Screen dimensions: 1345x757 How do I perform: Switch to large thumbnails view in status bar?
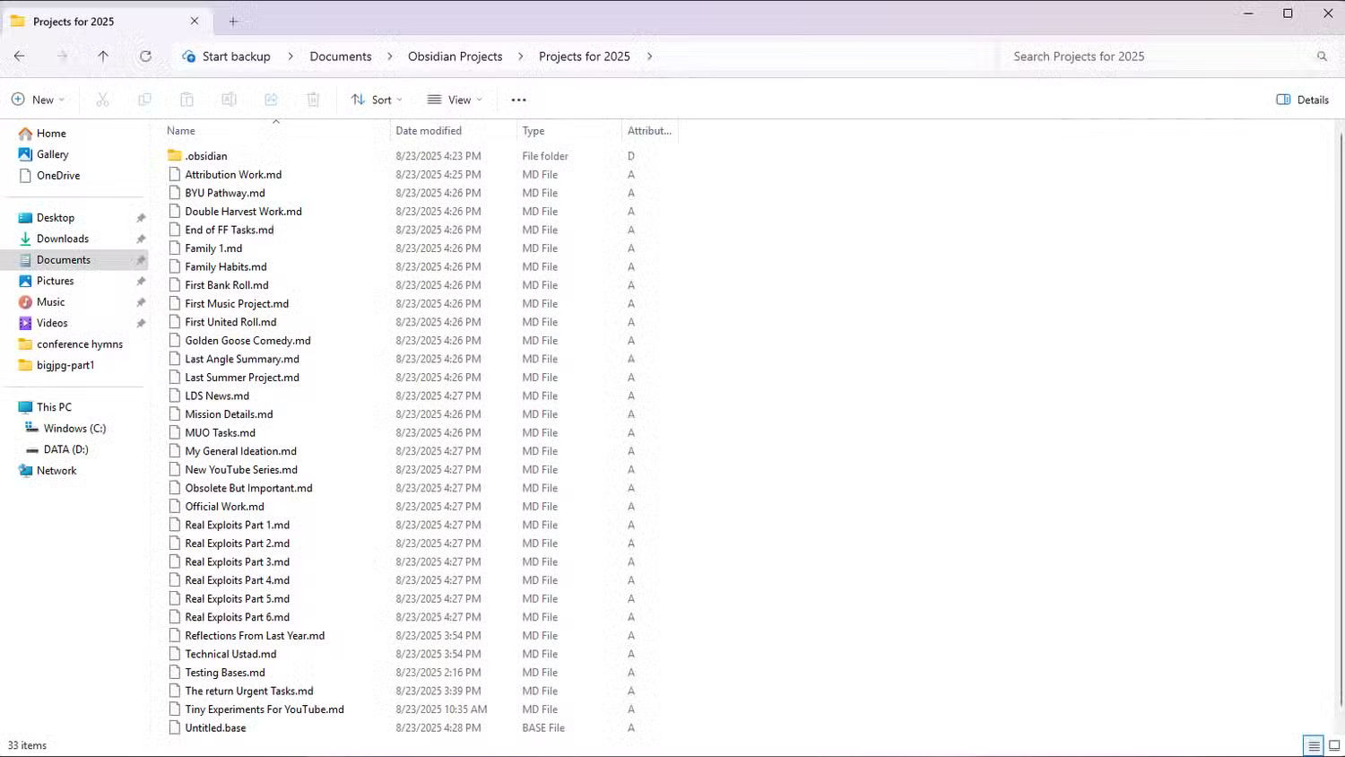tap(1334, 745)
